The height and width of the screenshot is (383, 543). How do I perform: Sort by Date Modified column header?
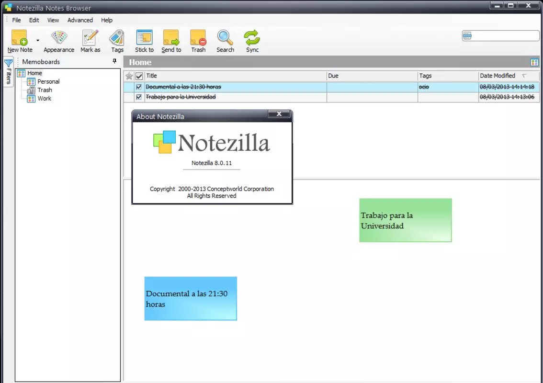click(509, 76)
